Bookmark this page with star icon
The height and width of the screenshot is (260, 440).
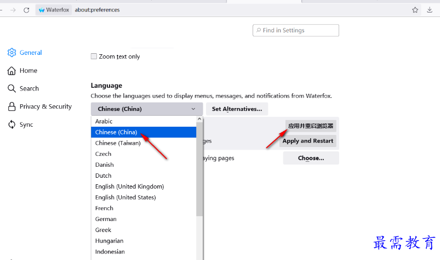coord(415,10)
